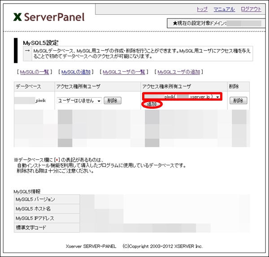Click the データベース column header
Viewport: 269px width, 257px height.
point(35,86)
